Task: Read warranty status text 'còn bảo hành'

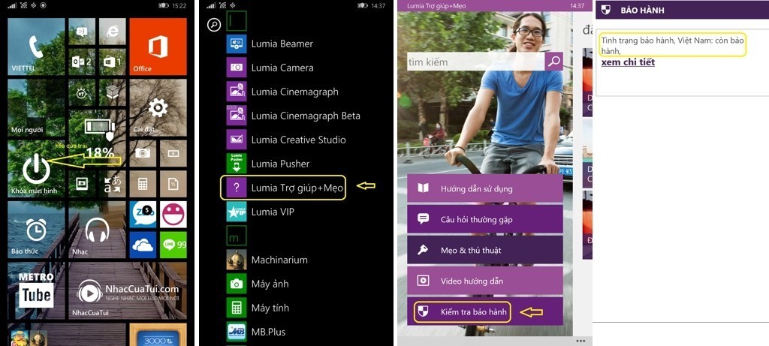Action: point(671,46)
